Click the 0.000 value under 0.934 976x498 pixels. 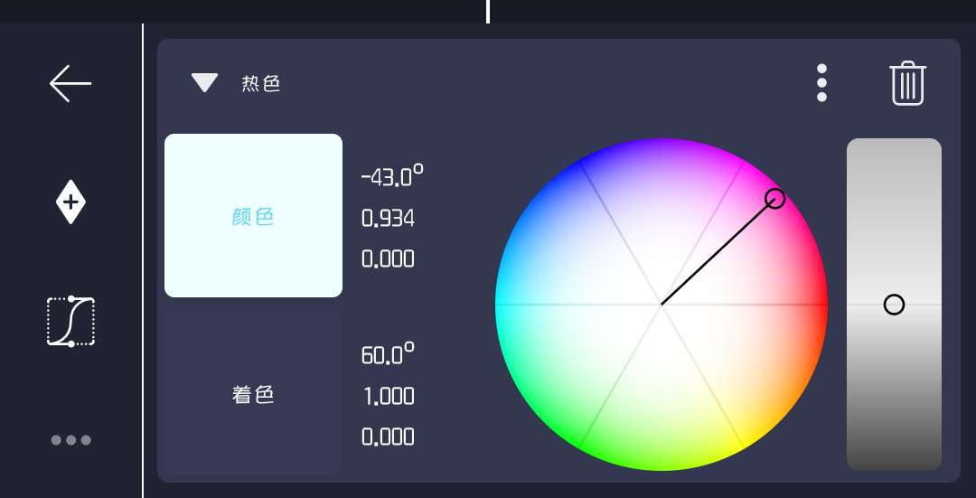(x=388, y=259)
